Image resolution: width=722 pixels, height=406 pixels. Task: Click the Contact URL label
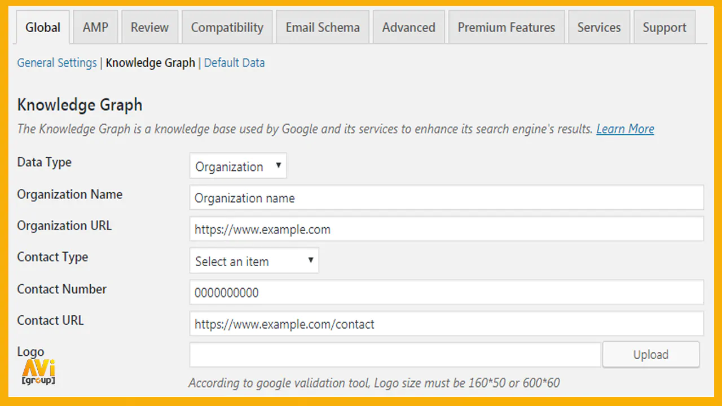tap(50, 320)
